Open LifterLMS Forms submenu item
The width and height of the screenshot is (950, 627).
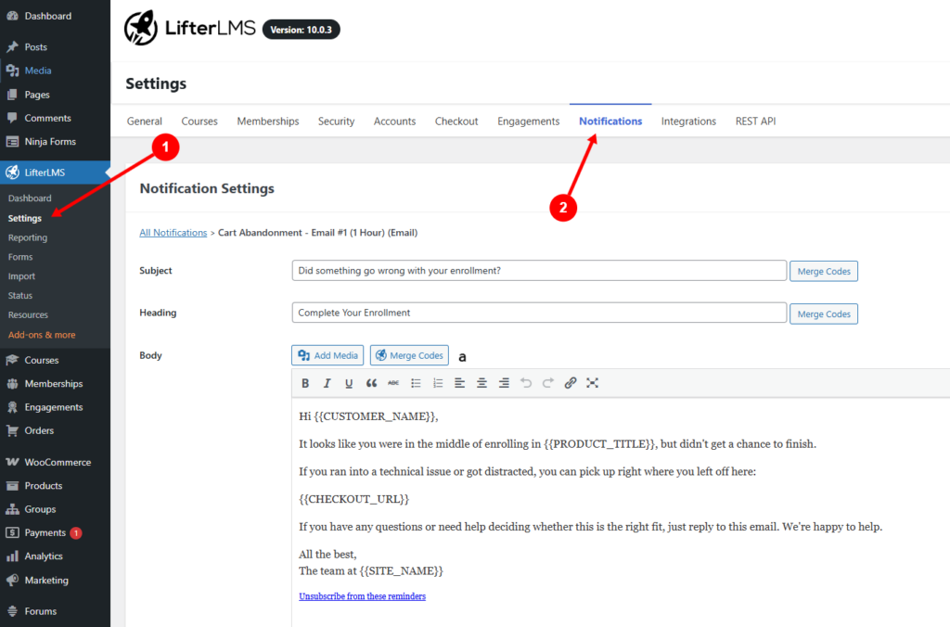[20, 257]
